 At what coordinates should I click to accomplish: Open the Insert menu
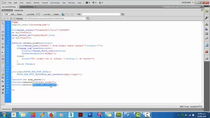tap(29, 3)
